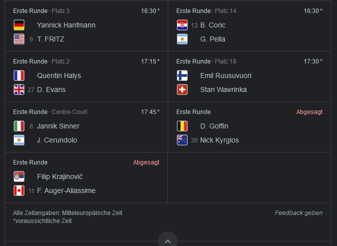Click the British flag beside D. Evans
Viewport: 337px width, 246px height.
coord(19,89)
